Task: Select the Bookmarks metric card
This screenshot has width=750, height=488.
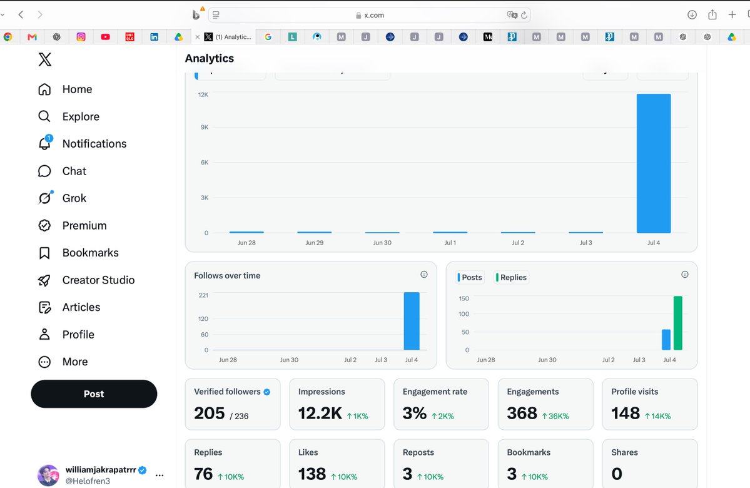Action: 545,464
